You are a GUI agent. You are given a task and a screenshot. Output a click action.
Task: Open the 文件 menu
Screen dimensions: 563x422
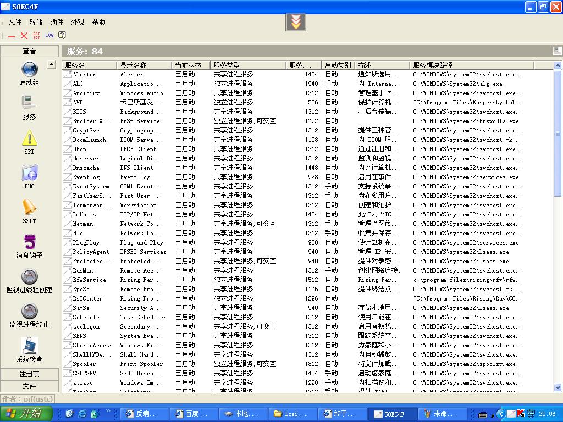point(15,22)
